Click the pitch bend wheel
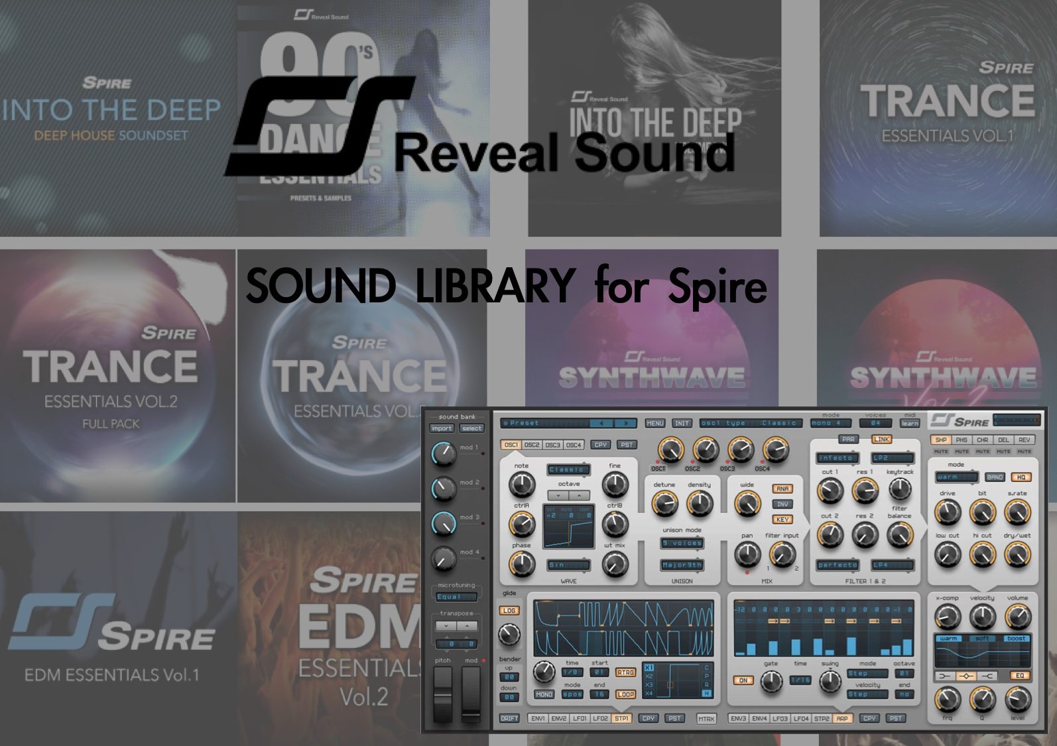Image resolution: width=1057 pixels, height=746 pixels. coord(442,694)
